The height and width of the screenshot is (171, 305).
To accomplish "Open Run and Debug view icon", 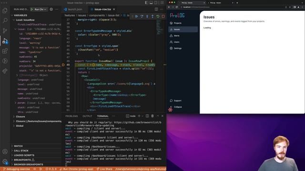I will 5,41.
